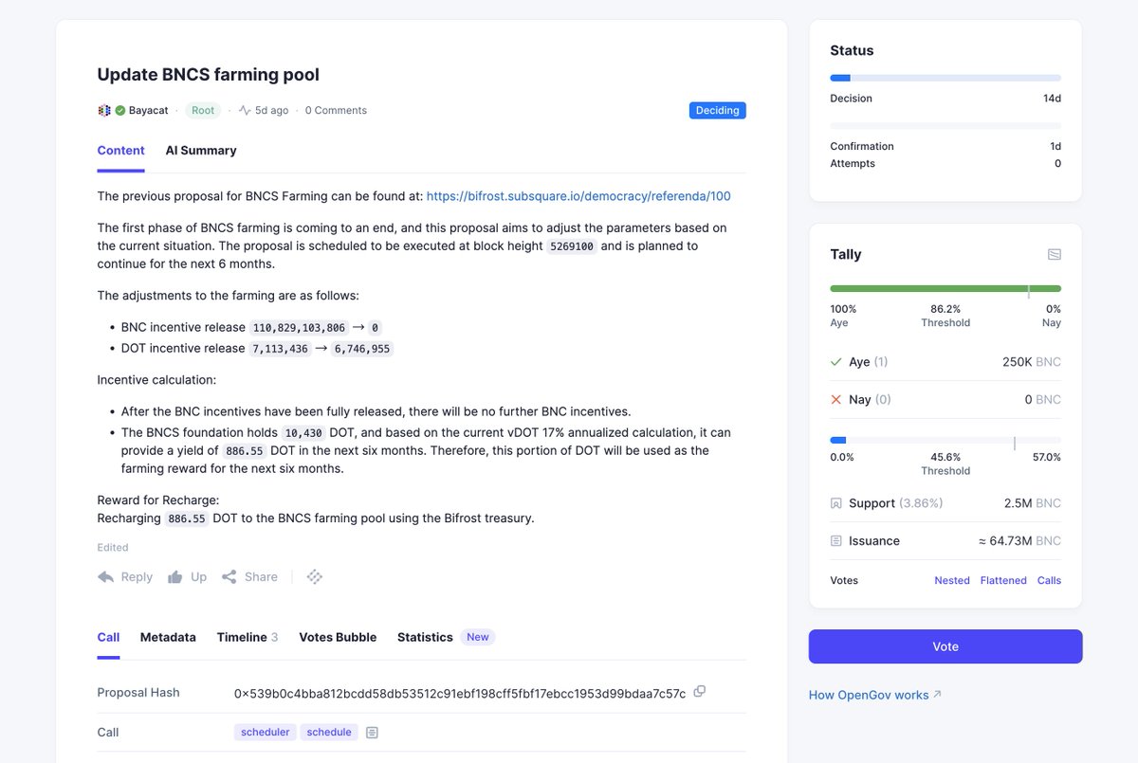Screen dimensions: 1138x763
Task: Click the Nay cross icon
Action: (x=835, y=400)
